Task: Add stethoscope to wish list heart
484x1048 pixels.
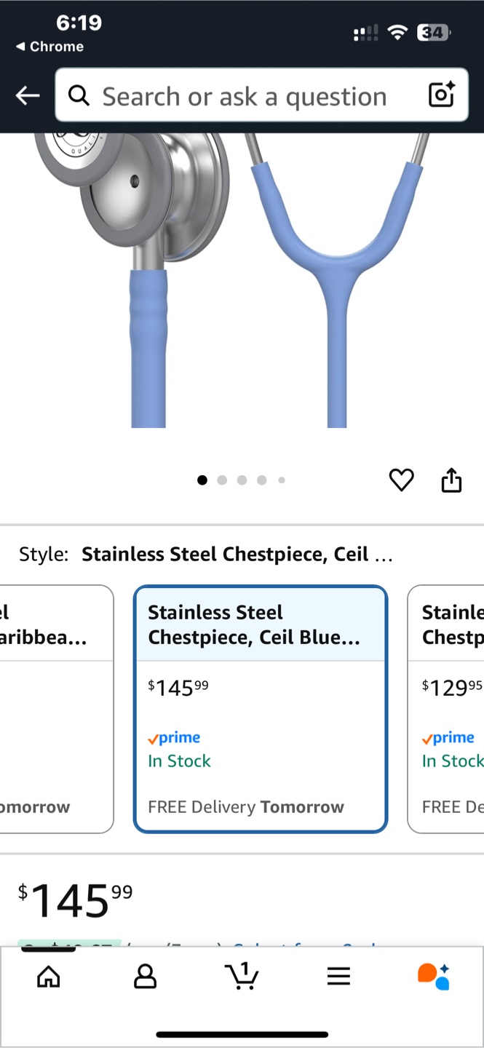Action: tap(401, 480)
